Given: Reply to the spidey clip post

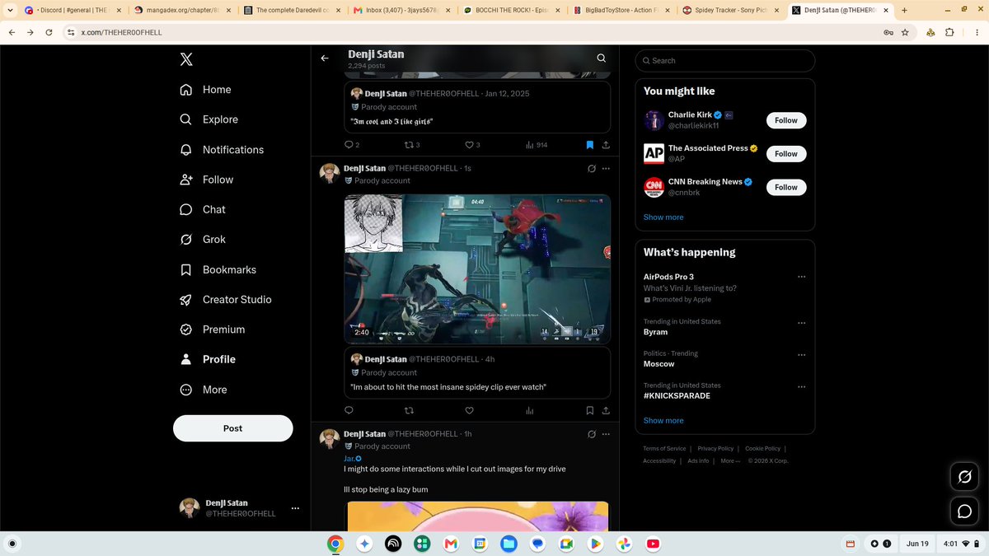Looking at the screenshot, I should click(349, 410).
